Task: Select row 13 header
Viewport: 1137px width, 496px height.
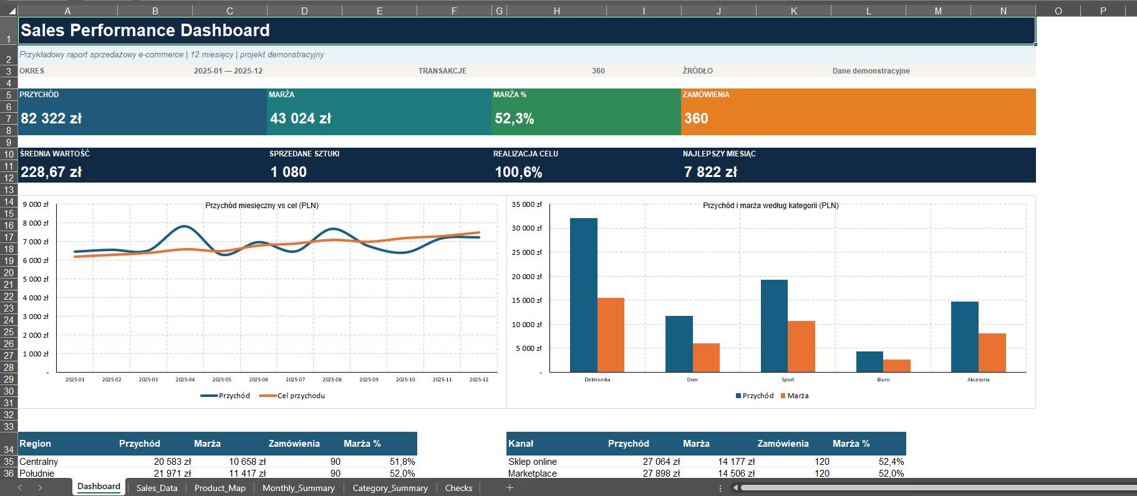Action: pos(9,190)
